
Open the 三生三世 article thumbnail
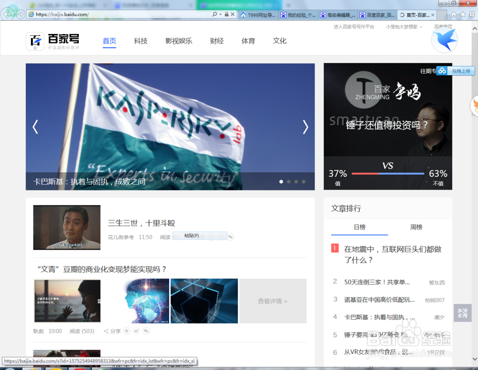tap(67, 227)
